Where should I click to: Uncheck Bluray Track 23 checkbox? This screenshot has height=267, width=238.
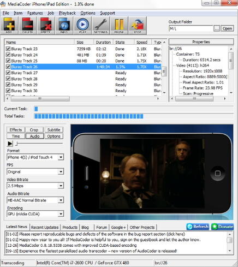(8, 49)
